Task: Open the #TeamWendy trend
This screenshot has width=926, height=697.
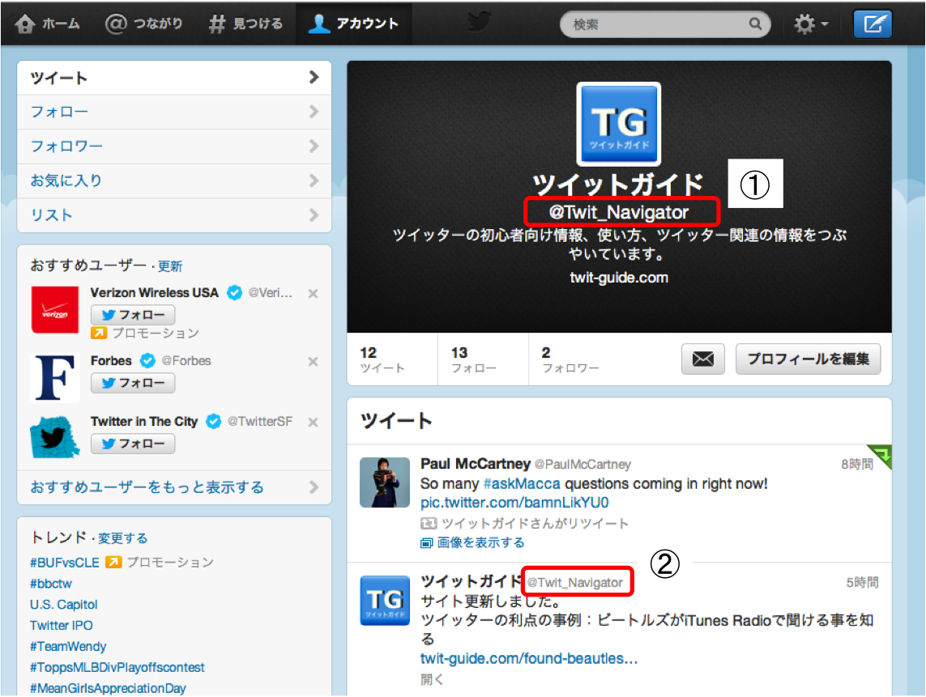Action: [68, 646]
